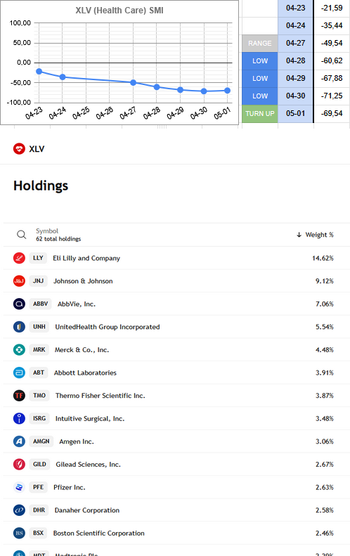Click the Intuitive Surgical logo icon
Screen dimensions: 350x556
click(x=19, y=418)
